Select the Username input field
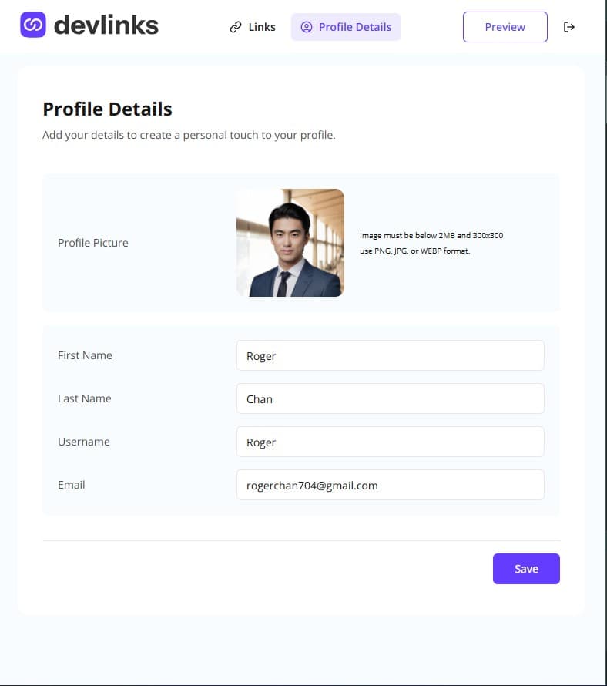Screen dimensions: 607x686 391,442
